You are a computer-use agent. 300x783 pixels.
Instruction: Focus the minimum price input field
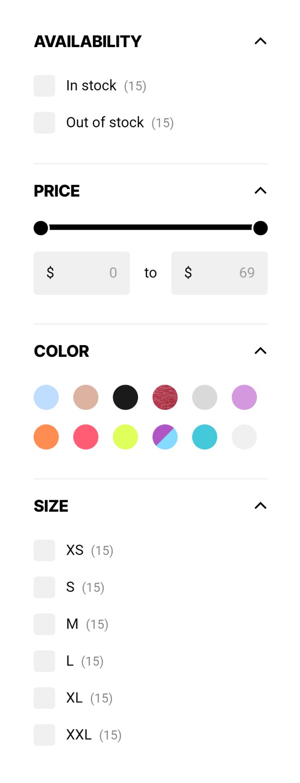click(81, 273)
